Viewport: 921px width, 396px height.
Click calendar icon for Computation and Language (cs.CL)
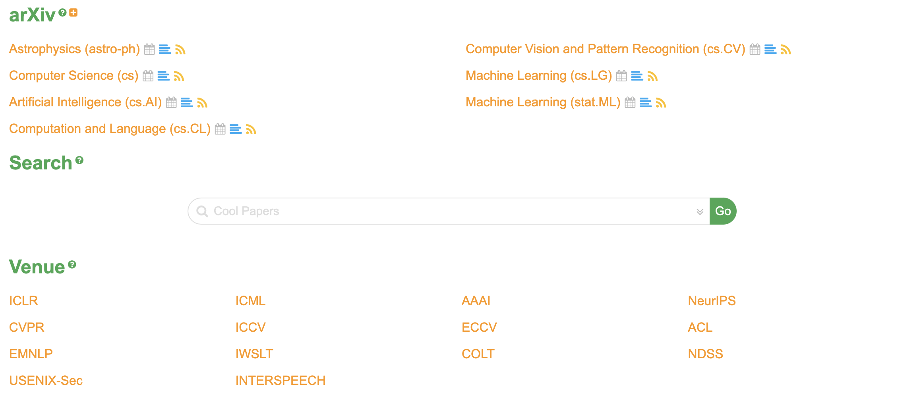tap(220, 129)
